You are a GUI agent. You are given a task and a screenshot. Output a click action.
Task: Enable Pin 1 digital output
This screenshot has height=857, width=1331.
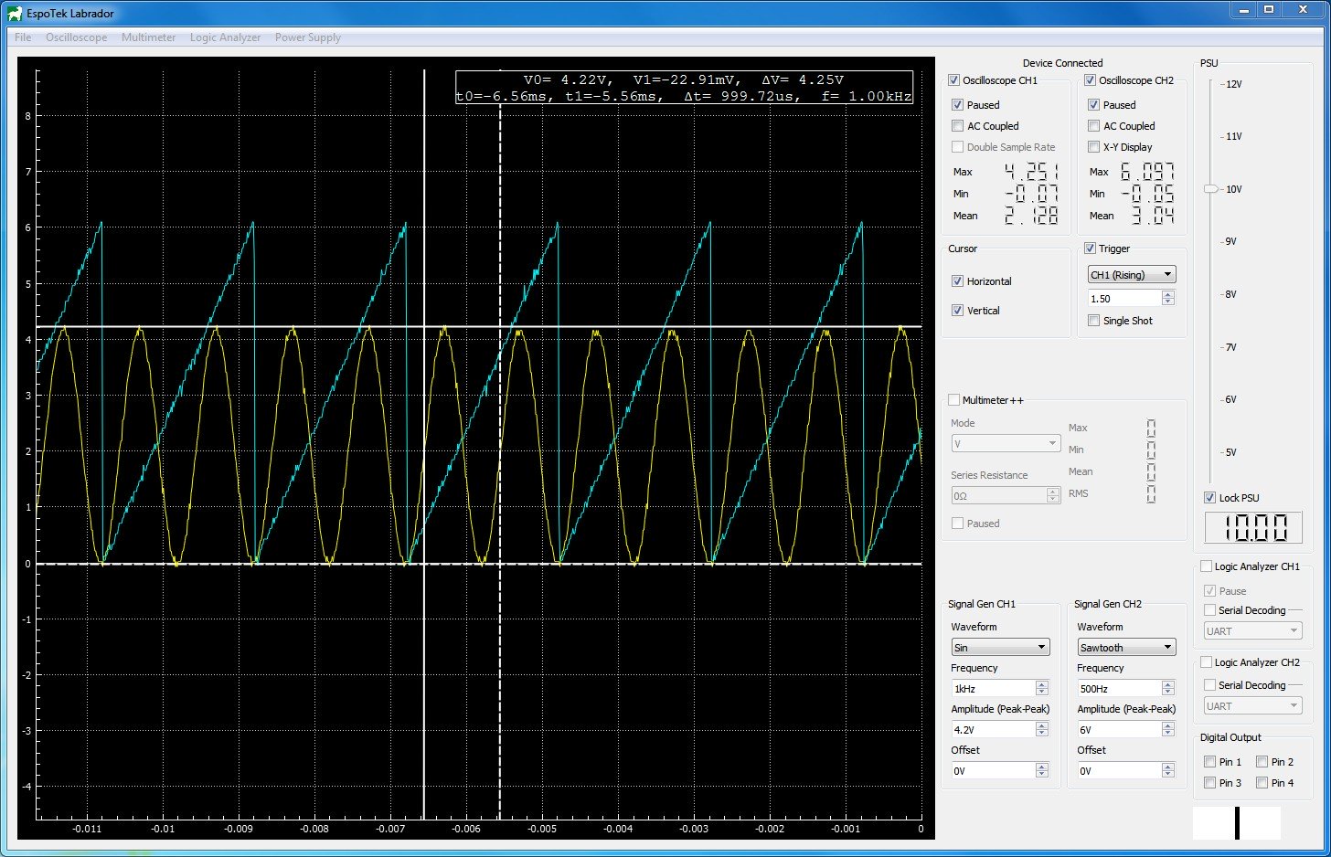(1209, 761)
